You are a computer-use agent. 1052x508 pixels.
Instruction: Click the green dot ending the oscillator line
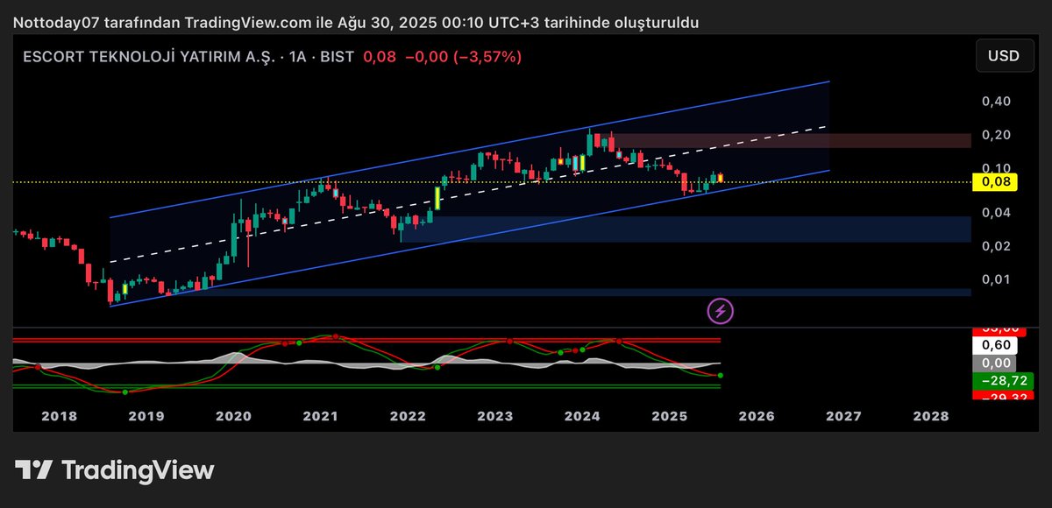(720, 376)
